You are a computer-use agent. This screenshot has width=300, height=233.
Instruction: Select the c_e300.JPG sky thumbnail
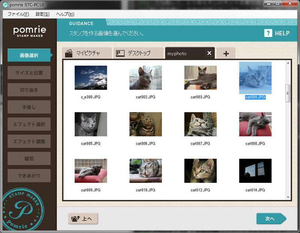click(91, 78)
